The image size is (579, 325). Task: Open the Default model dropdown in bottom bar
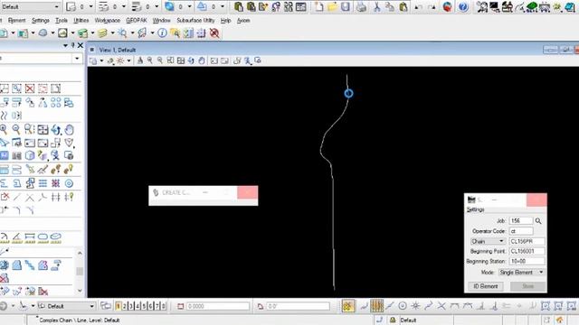tap(66, 306)
